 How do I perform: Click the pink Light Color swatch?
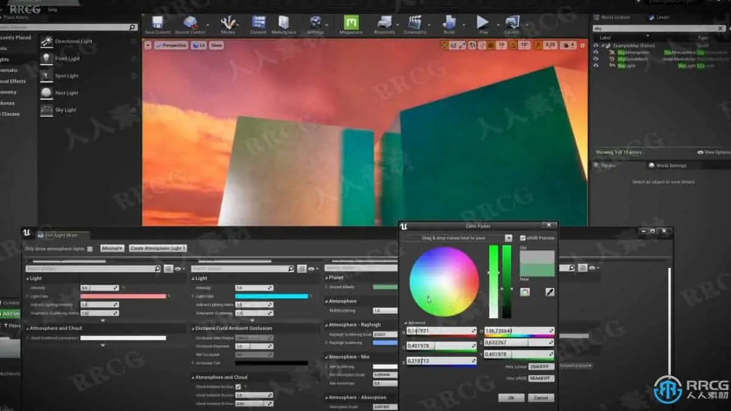click(x=123, y=297)
